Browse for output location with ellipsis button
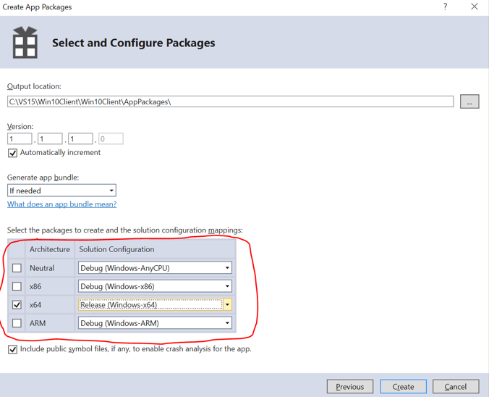Viewport: 489px width, 397px height. pyautogui.click(x=469, y=102)
